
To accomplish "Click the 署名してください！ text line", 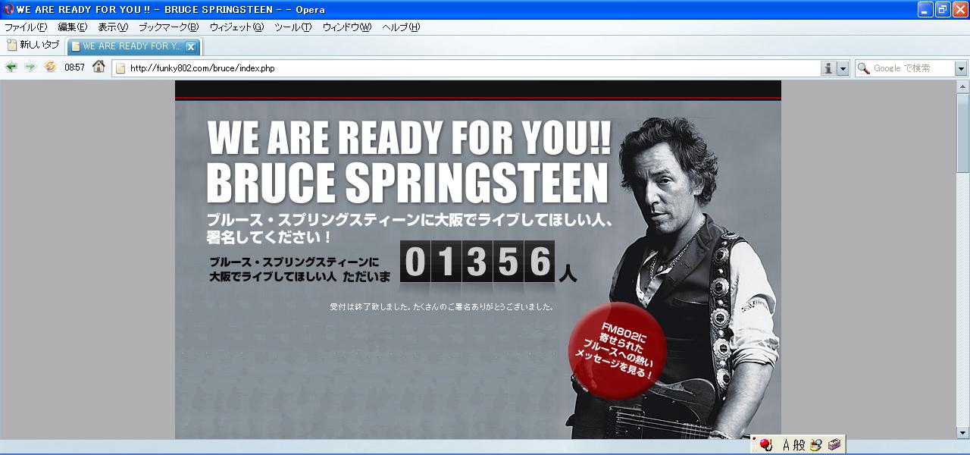I will pos(269,237).
